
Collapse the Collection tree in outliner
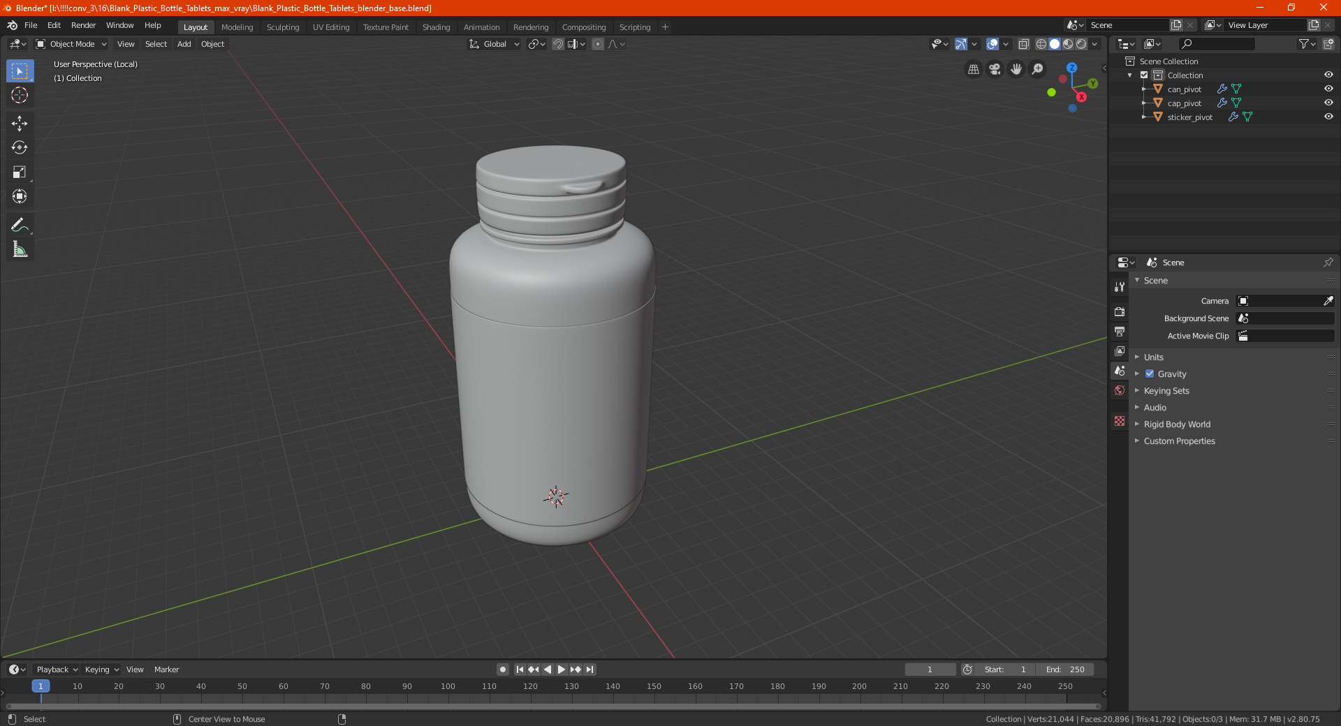(1130, 75)
